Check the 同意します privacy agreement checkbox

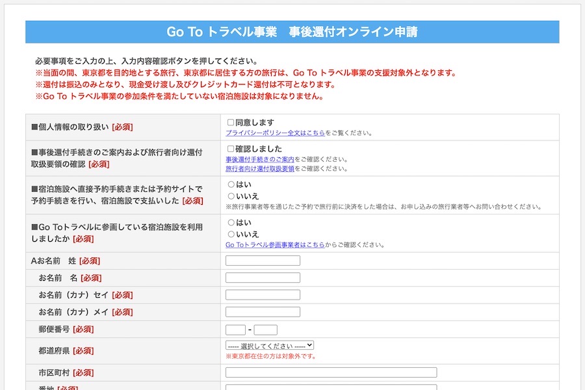coord(231,122)
